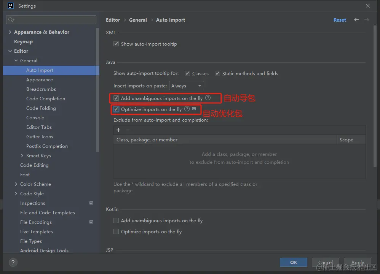Open Gutter Icons settings
The image size is (380, 274).
[40, 137]
